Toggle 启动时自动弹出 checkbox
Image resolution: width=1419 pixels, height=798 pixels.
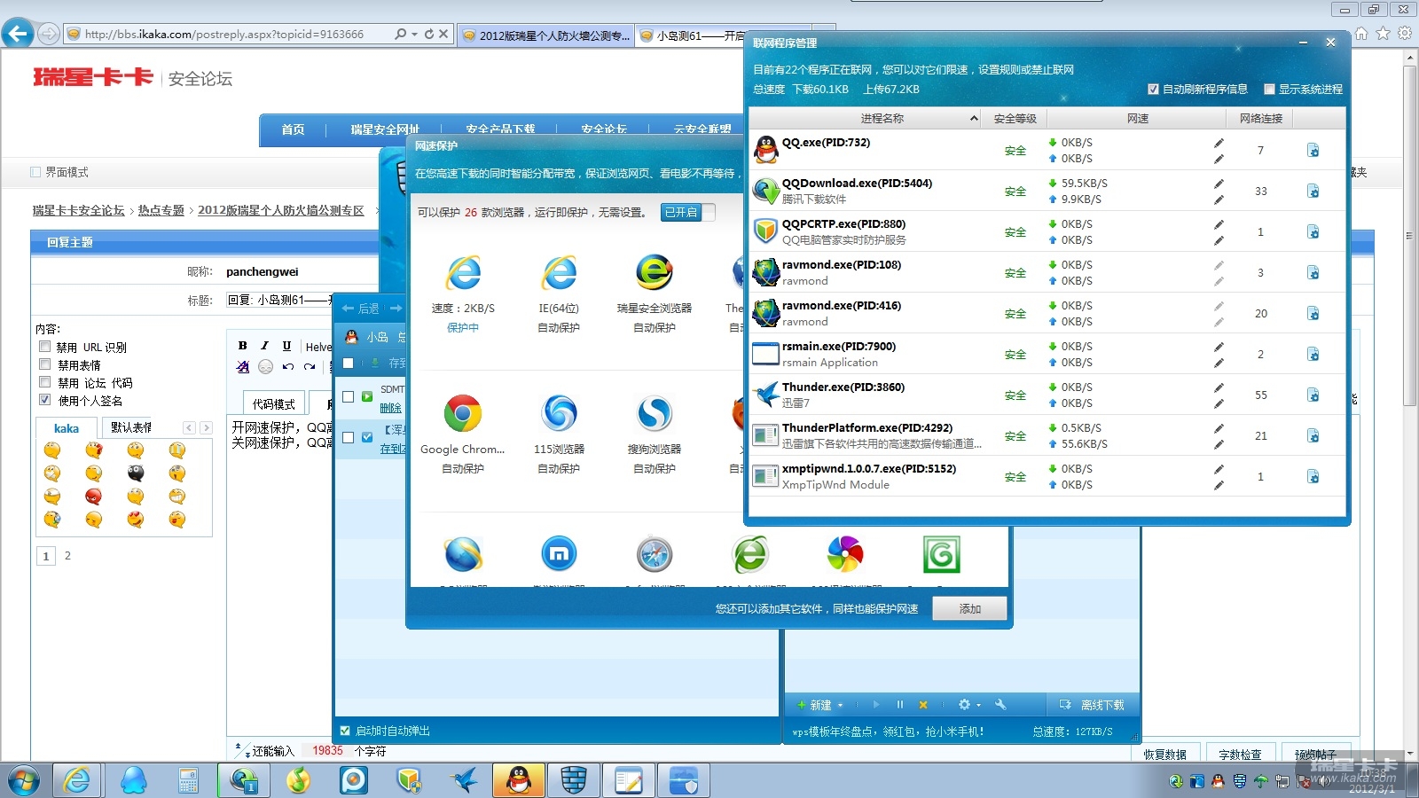click(x=346, y=731)
